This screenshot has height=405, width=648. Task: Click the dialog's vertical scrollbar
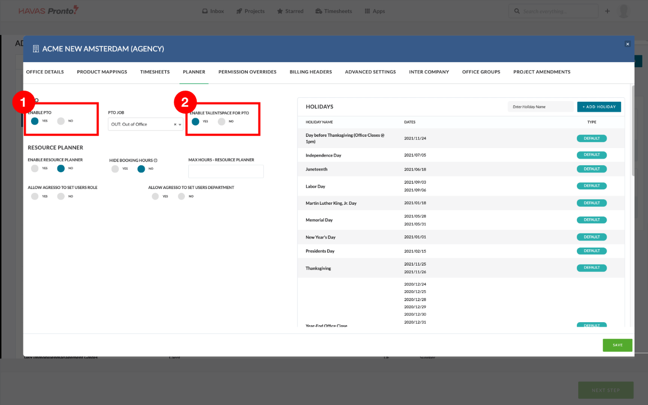click(633, 130)
